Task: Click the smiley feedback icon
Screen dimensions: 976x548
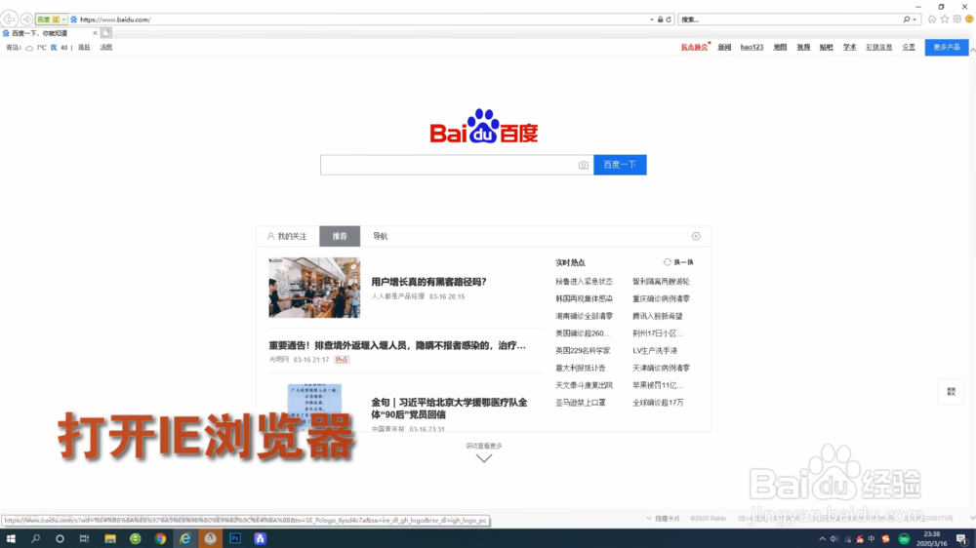Action: tap(969, 20)
